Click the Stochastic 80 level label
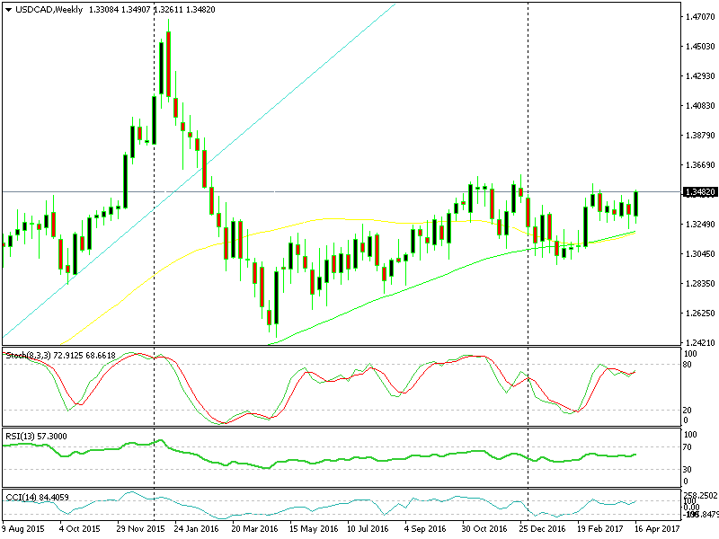The width and height of the screenshot is (719, 539). coord(688,365)
